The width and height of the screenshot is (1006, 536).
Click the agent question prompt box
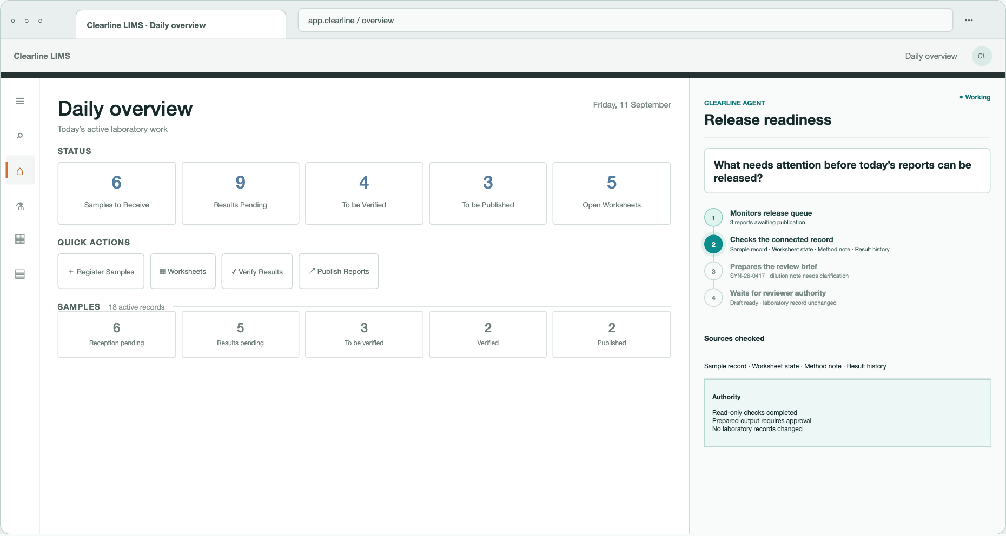pyautogui.click(x=847, y=171)
